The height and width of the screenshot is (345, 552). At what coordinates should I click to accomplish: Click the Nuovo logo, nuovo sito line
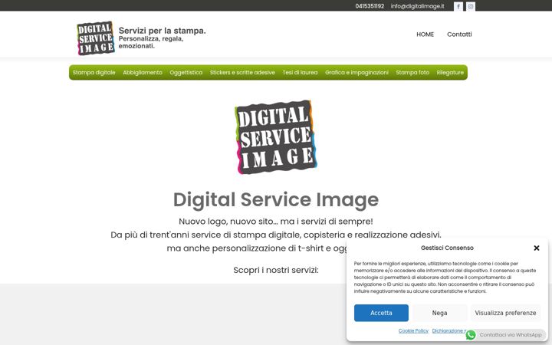[276, 222]
